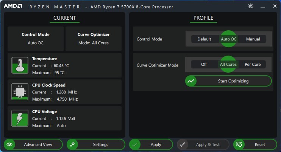281x152 pixels.
Task: Select Per Core curve optimizer mode
Action: pyautogui.click(x=253, y=64)
